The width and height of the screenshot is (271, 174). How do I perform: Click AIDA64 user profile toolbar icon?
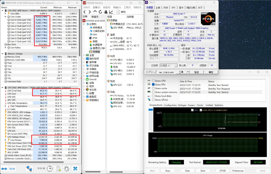[x=106, y=12]
